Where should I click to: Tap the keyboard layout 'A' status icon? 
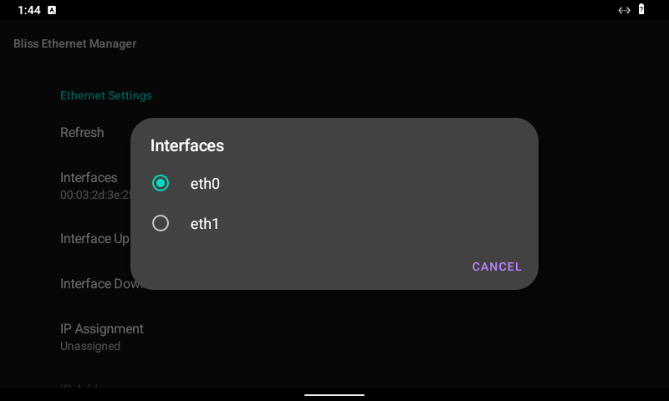pos(52,10)
